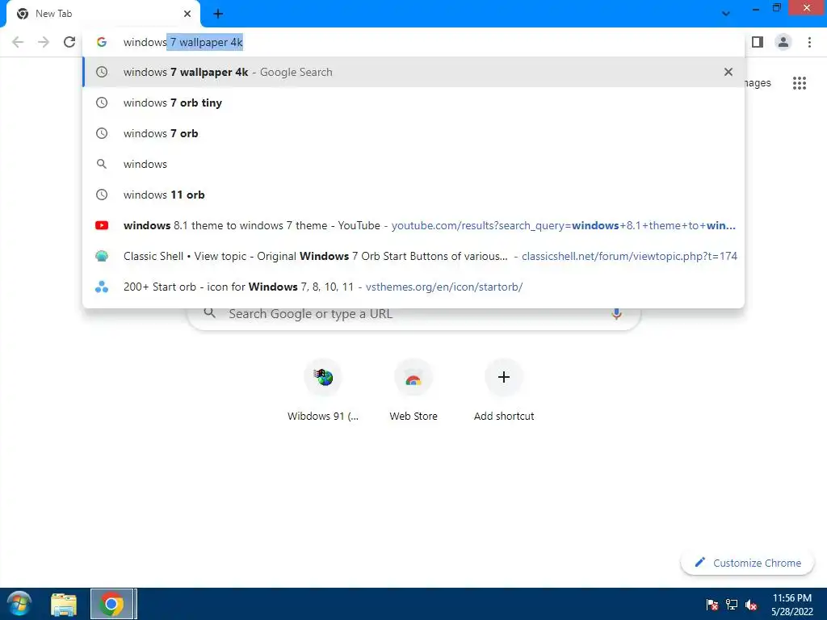Click the browser forward arrow
Screen dimensions: 827x620
pyautogui.click(x=44, y=42)
